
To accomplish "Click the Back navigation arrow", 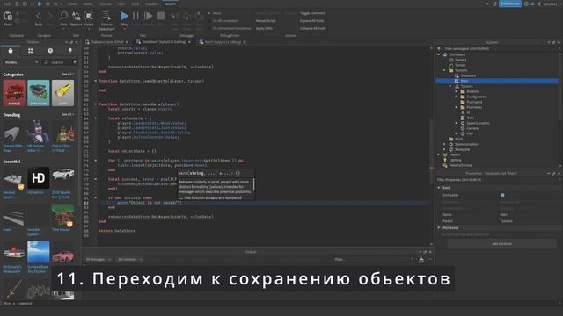I will pyautogui.click(x=39, y=16).
